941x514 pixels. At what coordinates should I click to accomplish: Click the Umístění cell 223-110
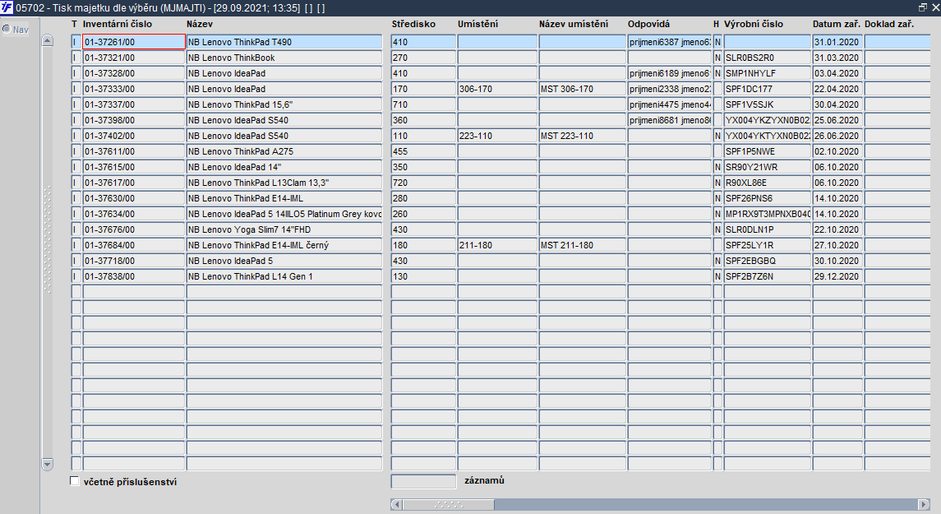497,136
